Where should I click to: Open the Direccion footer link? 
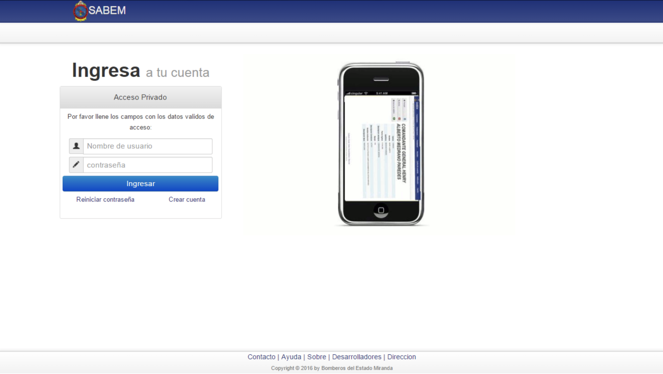pyautogui.click(x=401, y=357)
